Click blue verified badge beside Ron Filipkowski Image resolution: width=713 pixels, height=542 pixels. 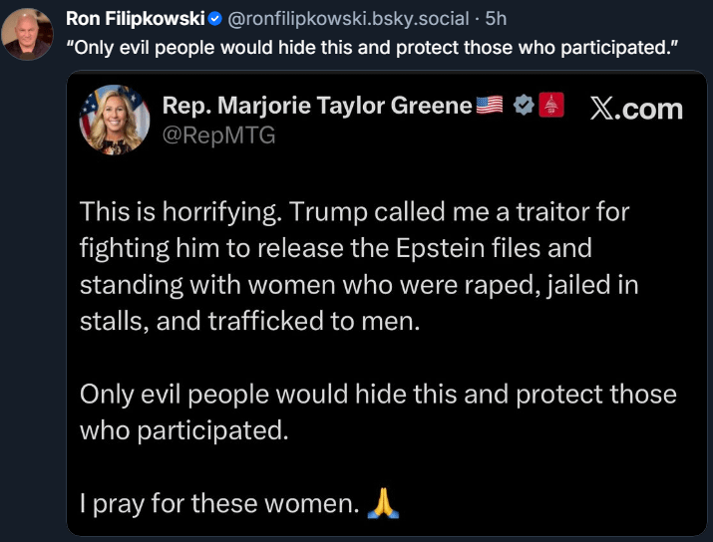click(x=212, y=19)
